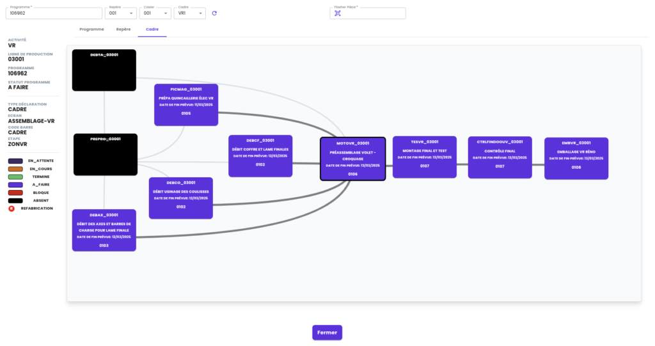Screen dimensions: 655x346
Task: Open the Repère dropdown
Action: click(121, 13)
